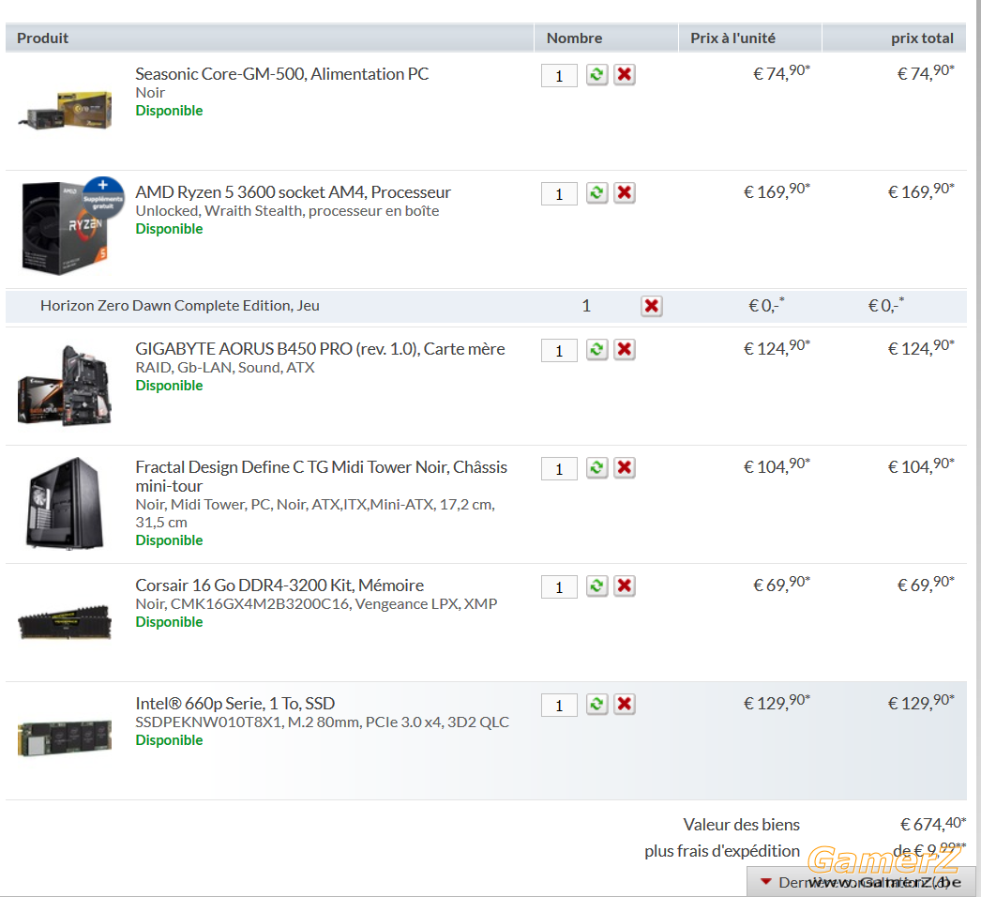Click the SSDPEKNW010T8X1 M.2 80mm description
This screenshot has height=897, width=981.
pyautogui.click(x=323, y=722)
